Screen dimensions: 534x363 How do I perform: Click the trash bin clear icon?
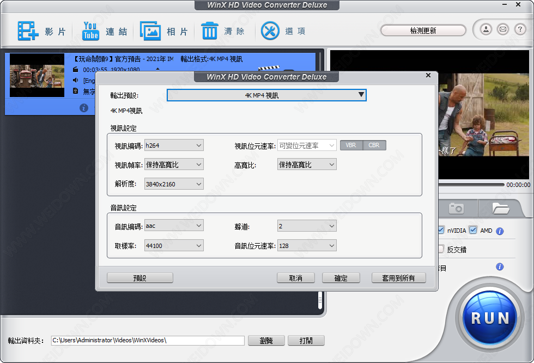[209, 31]
